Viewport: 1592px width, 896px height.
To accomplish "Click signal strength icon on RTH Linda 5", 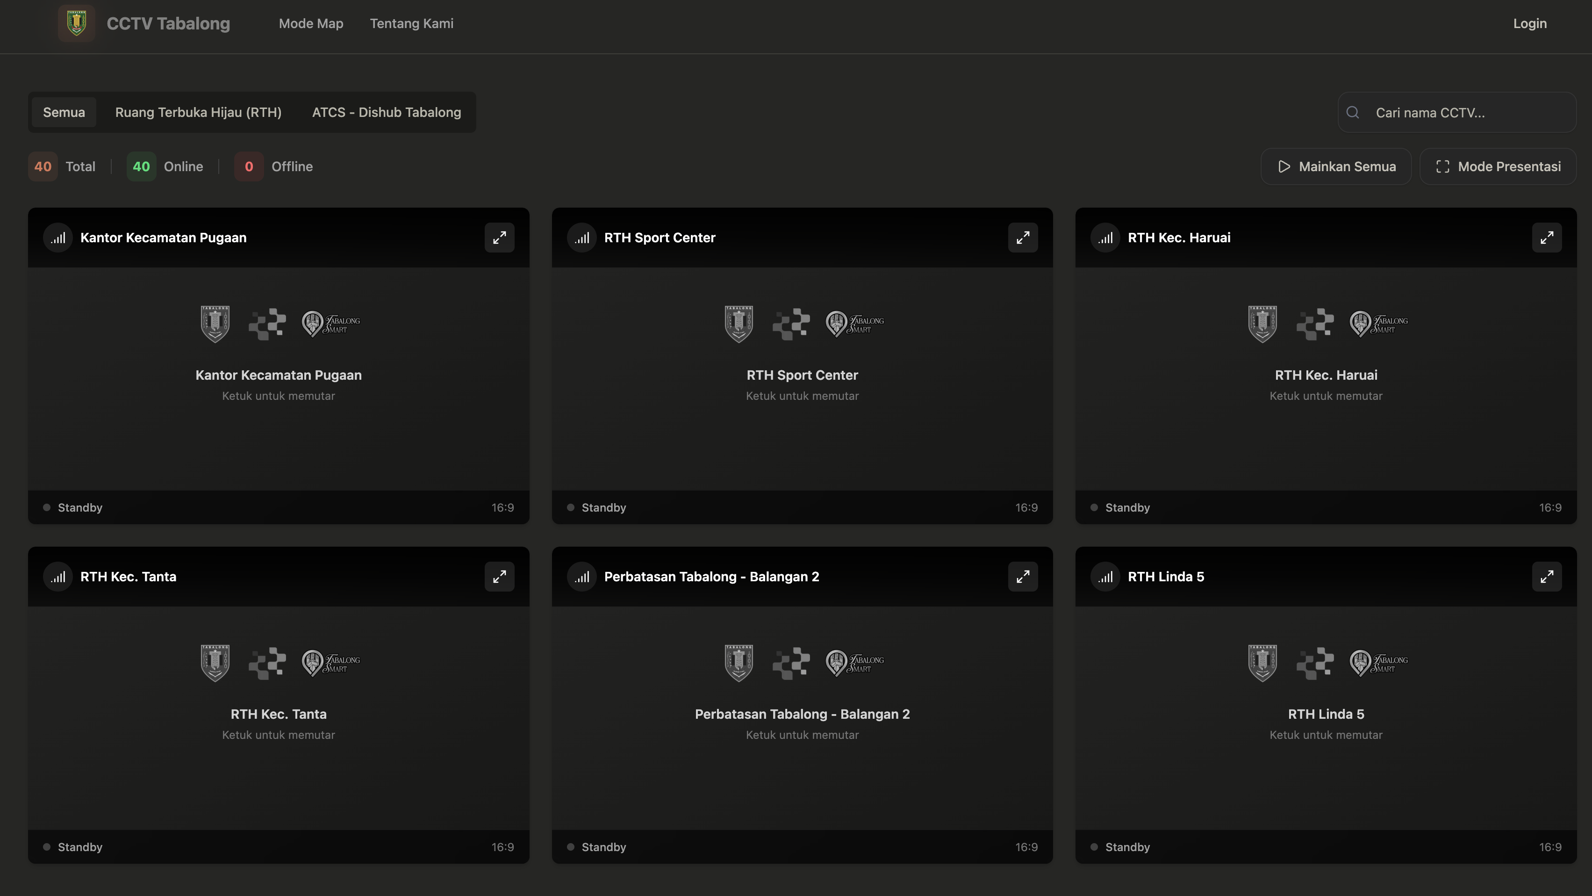I will (x=1105, y=576).
